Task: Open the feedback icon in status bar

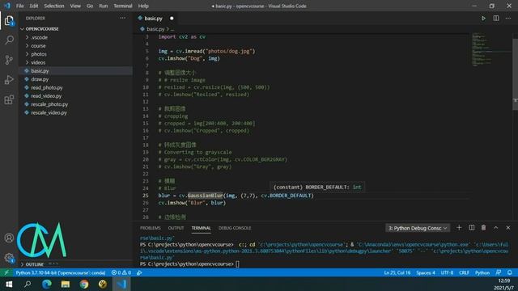Action: [x=499, y=272]
